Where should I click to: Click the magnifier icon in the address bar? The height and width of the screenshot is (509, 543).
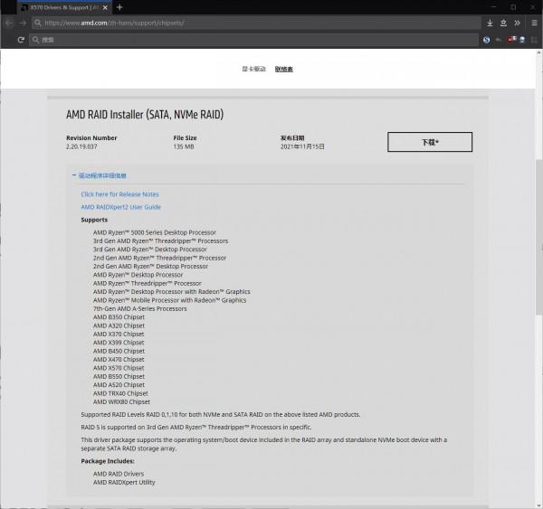point(38,24)
